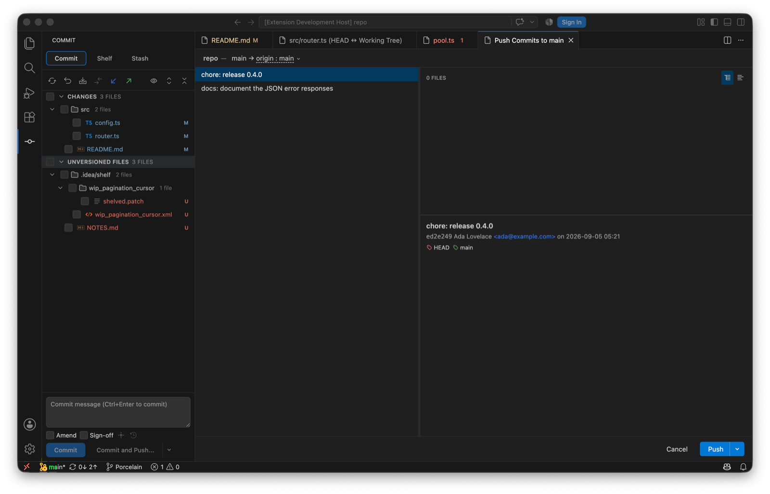Enable the Amend checkbox
The width and height of the screenshot is (770, 494).
(x=50, y=435)
